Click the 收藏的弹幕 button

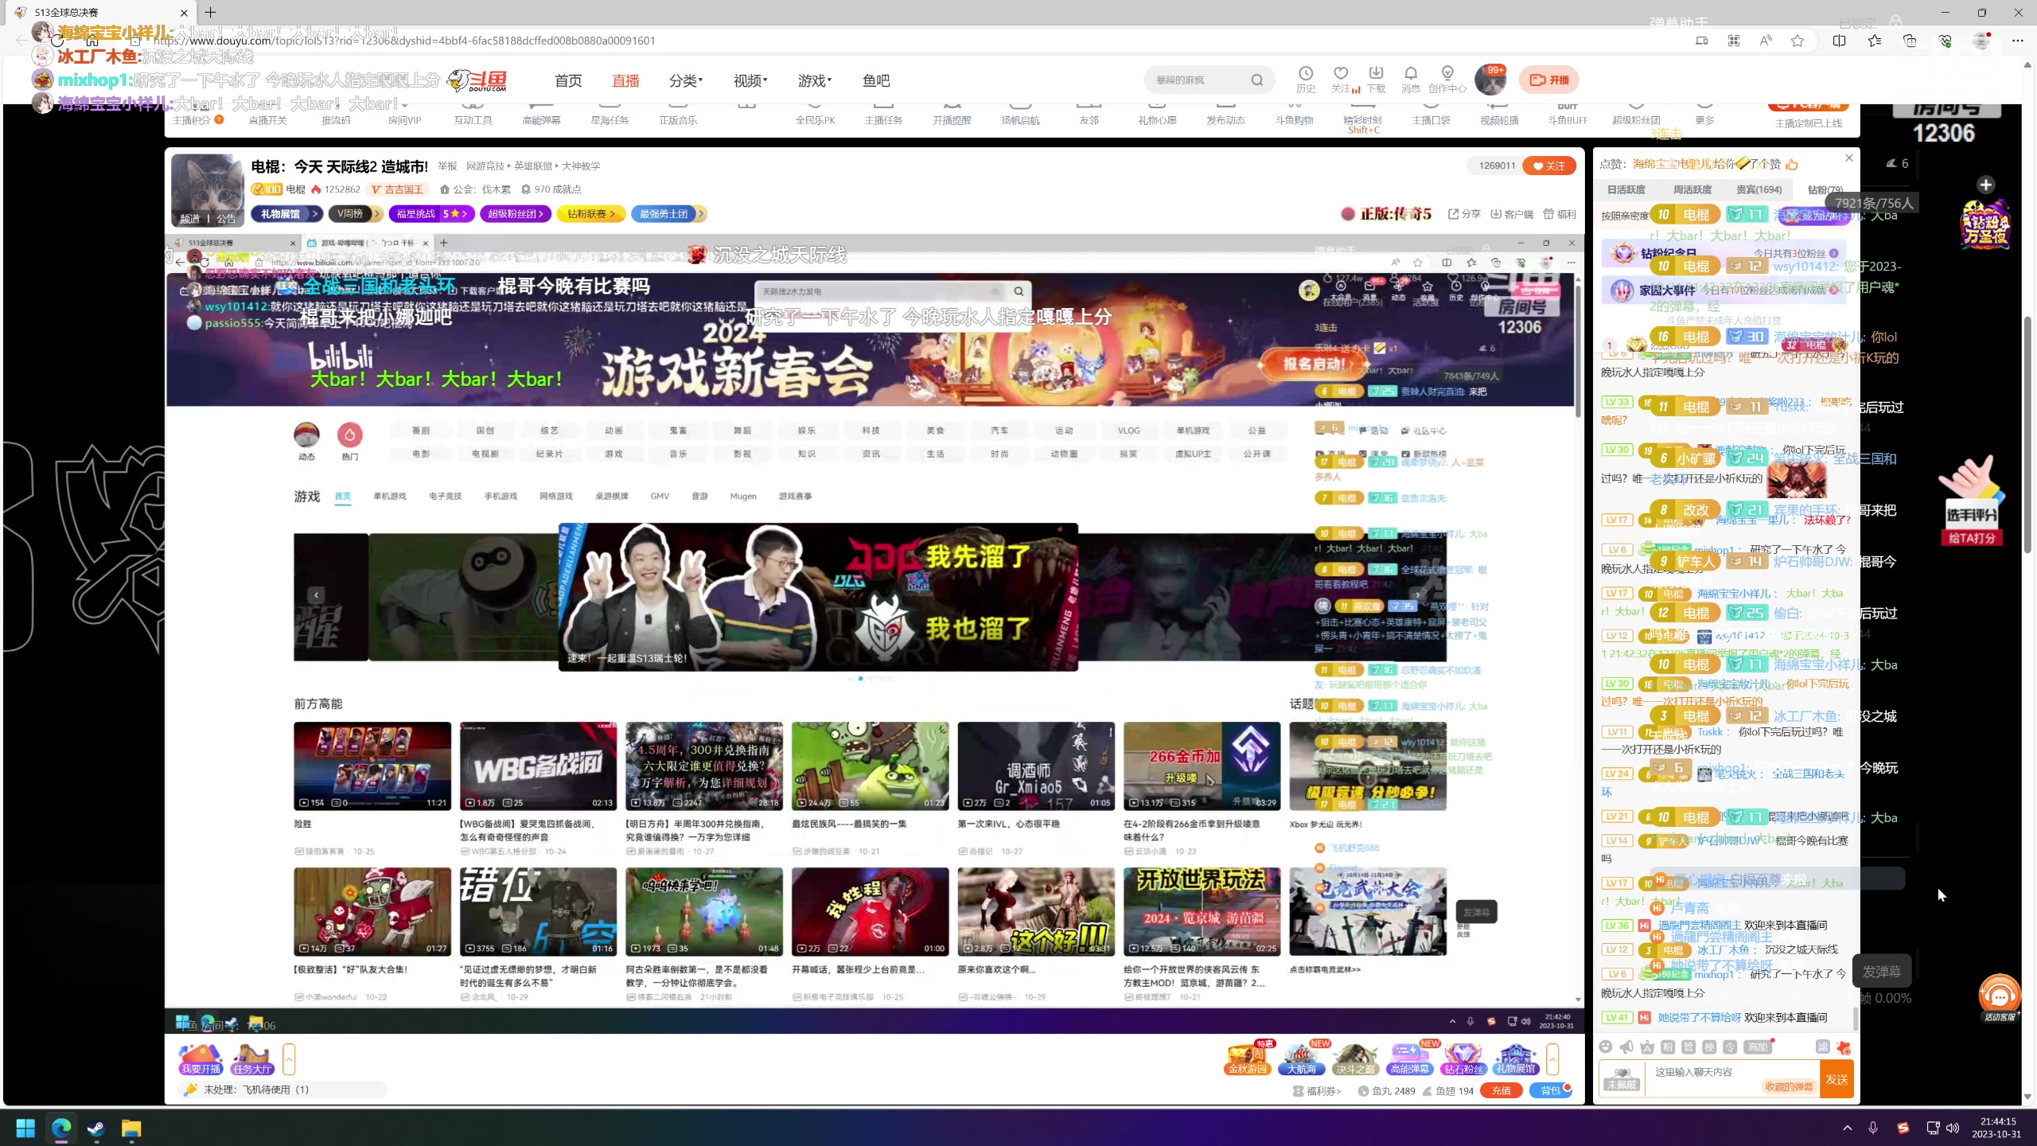(1789, 1086)
